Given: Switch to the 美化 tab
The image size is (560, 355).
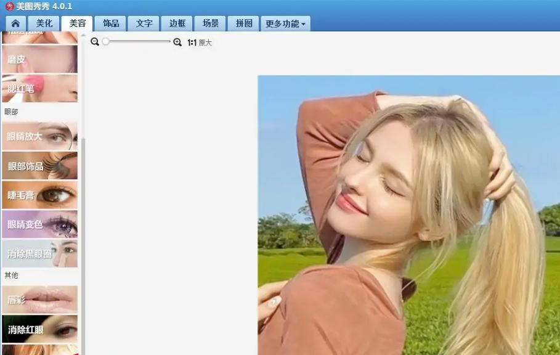Looking at the screenshot, I should pos(44,23).
